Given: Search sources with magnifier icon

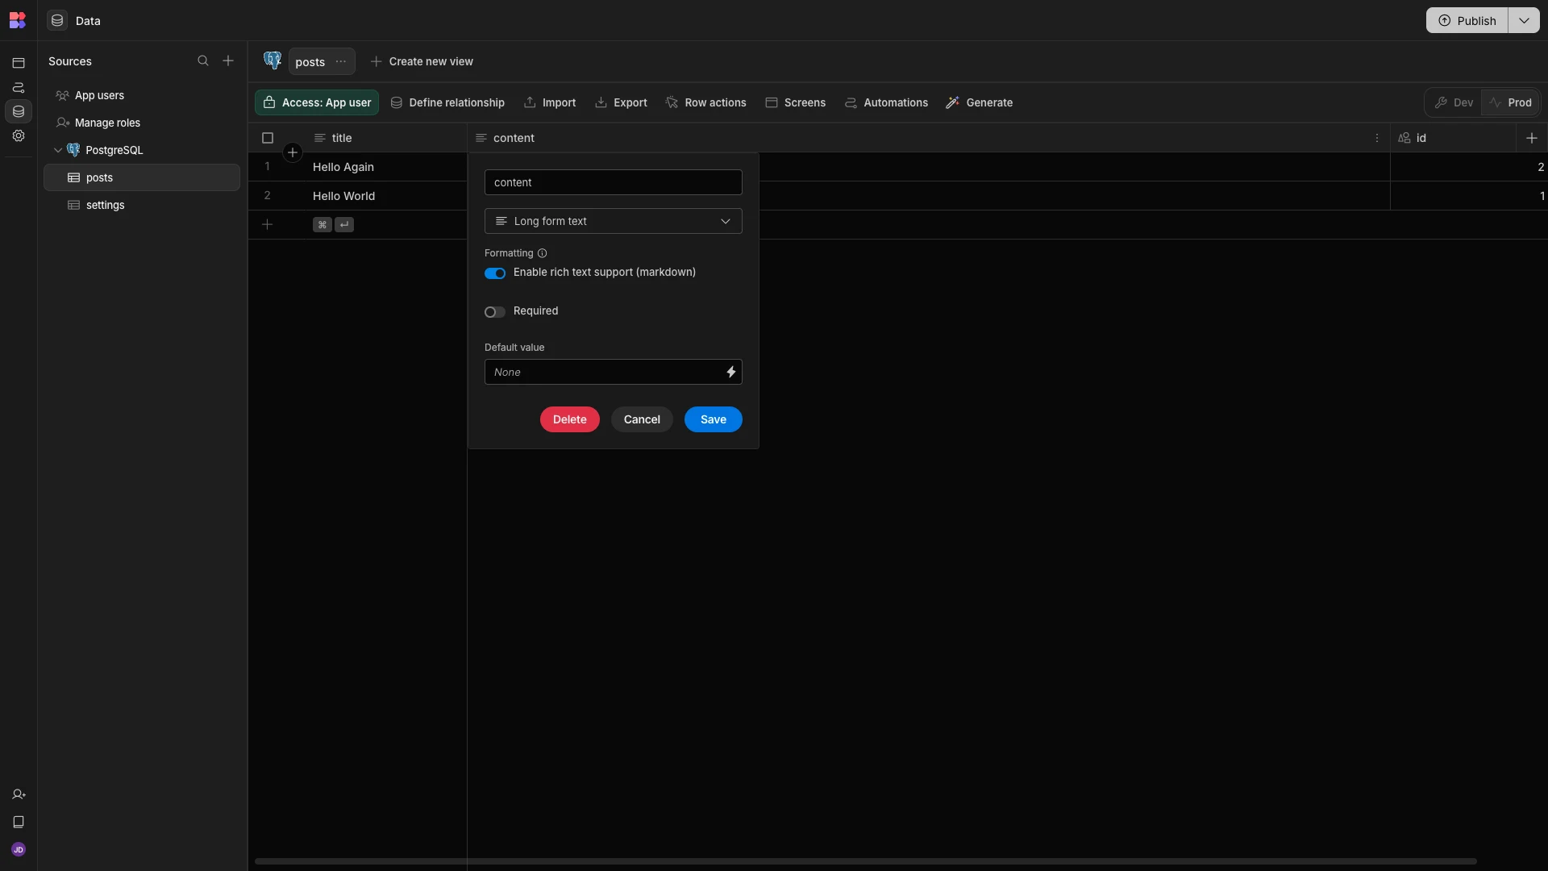Looking at the screenshot, I should click(x=203, y=61).
